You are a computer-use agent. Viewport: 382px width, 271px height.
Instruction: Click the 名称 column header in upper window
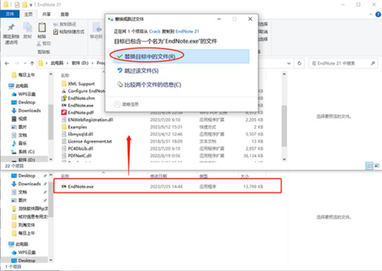pos(65,76)
